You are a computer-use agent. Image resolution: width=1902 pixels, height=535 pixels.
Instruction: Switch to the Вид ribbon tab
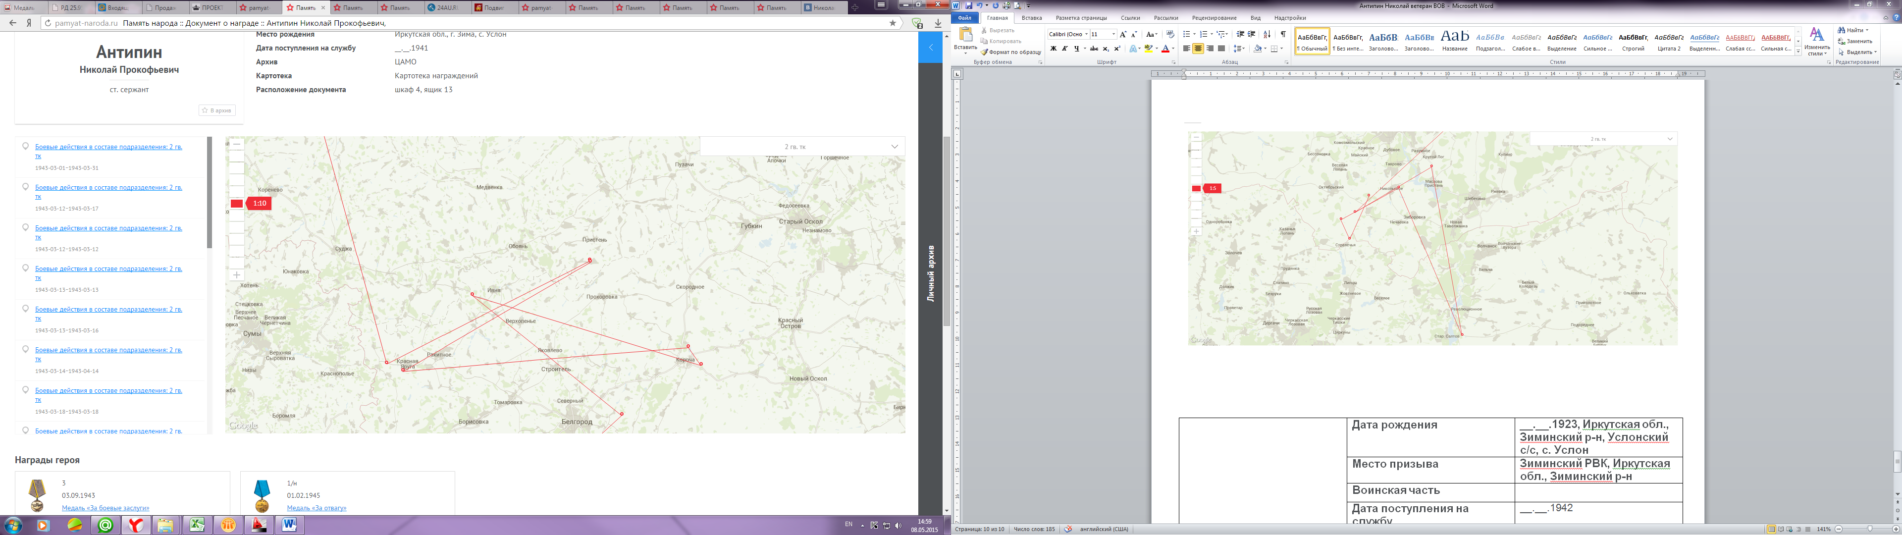[x=1256, y=18]
